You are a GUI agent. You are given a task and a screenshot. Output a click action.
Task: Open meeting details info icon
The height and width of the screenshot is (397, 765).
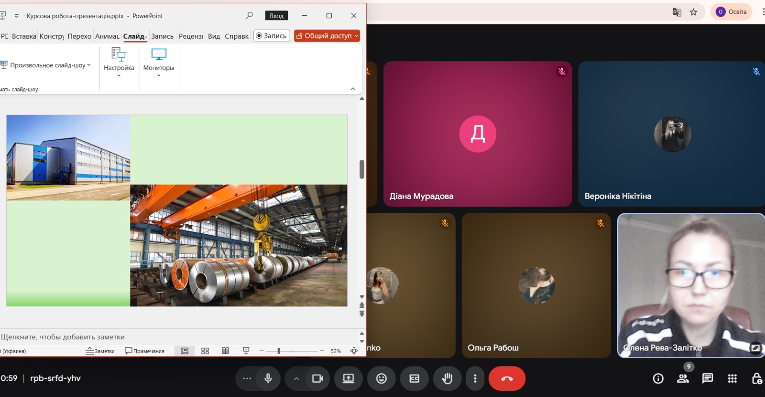(658, 378)
